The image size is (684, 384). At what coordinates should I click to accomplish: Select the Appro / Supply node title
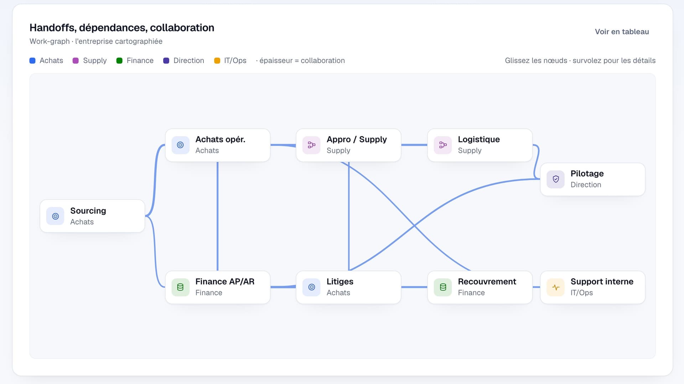[357, 139]
